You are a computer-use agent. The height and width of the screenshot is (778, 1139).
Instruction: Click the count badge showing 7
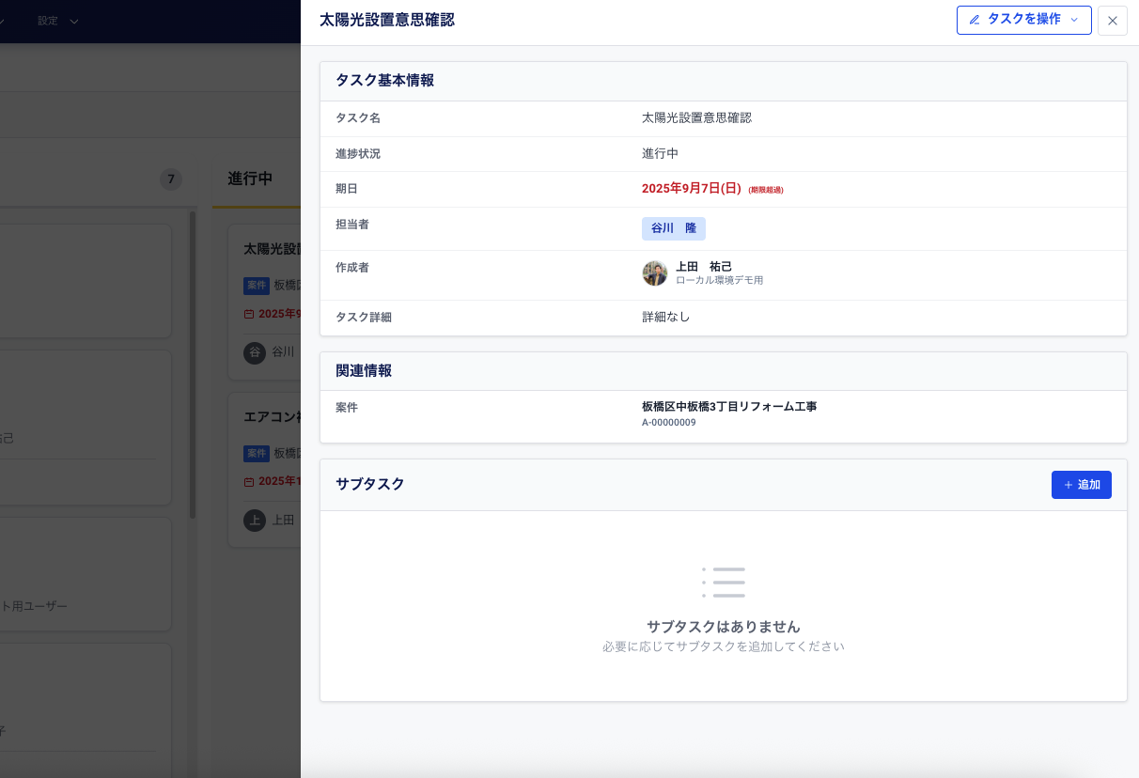coord(170,179)
